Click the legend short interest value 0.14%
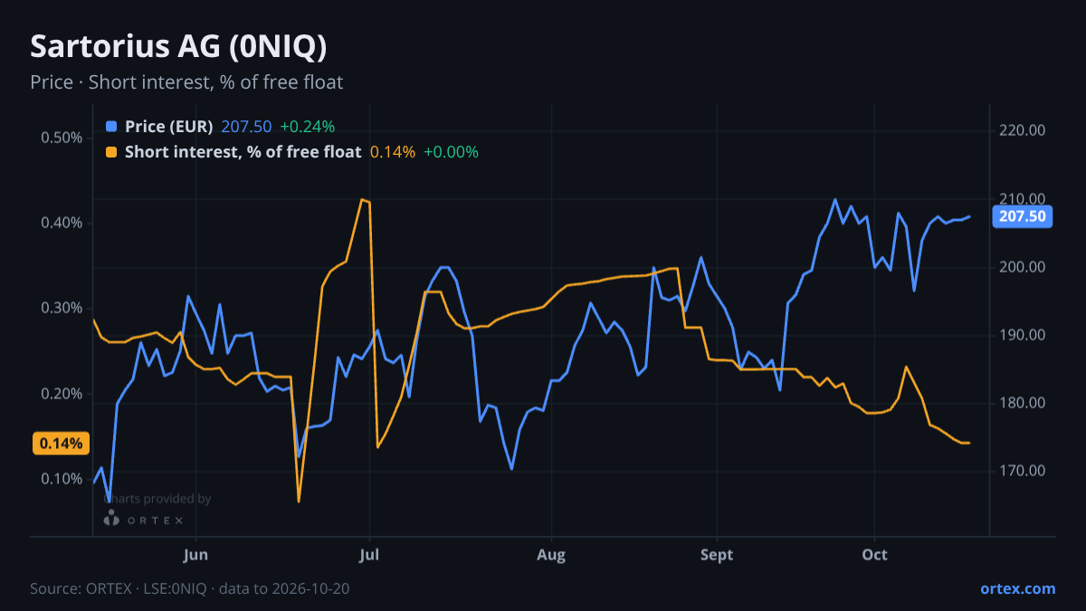Image resolution: width=1086 pixels, height=611 pixels. (x=393, y=152)
